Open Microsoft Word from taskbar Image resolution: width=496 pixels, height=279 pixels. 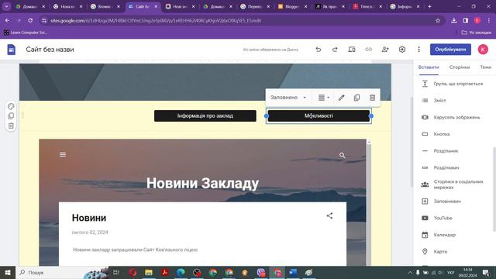[293, 272]
